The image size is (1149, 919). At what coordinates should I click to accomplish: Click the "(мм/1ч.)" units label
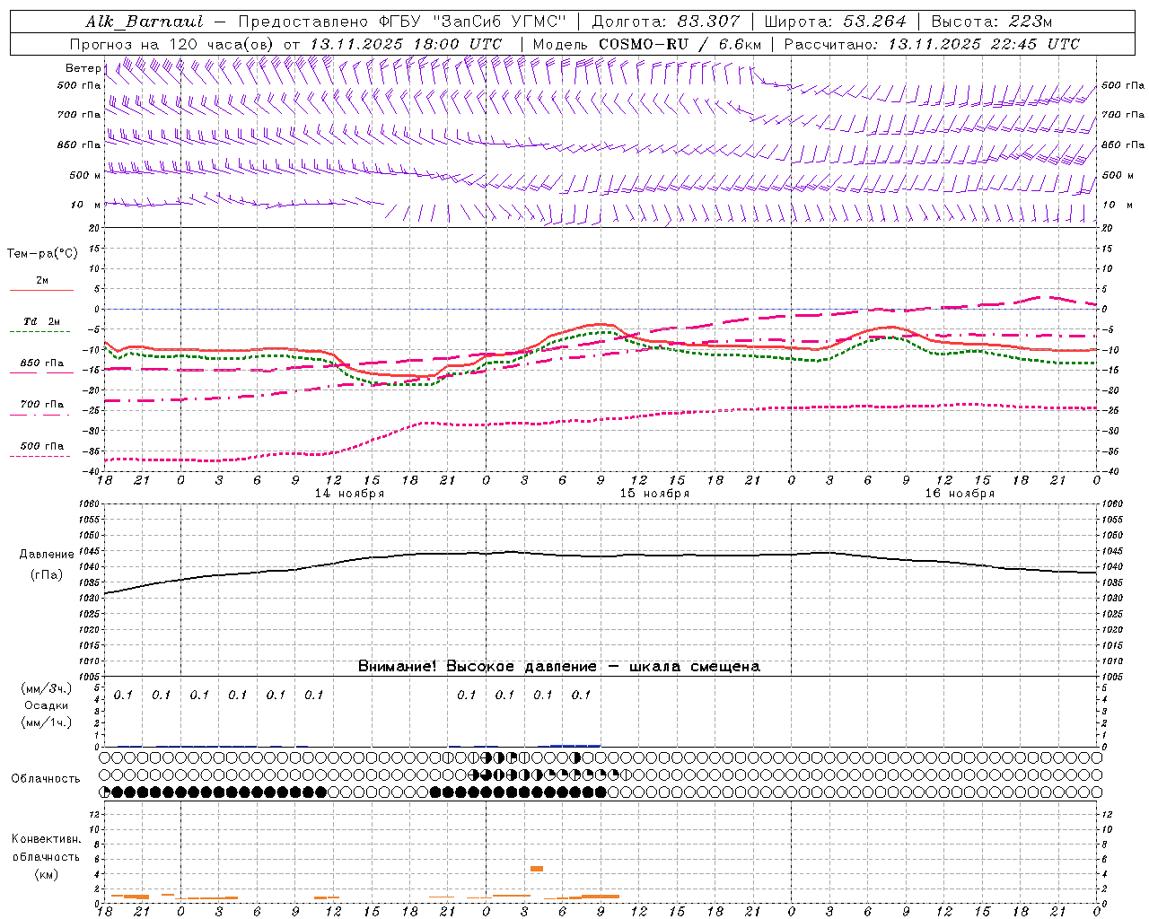tap(47, 722)
